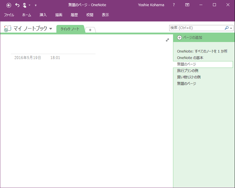Image resolution: width=235 pixels, height=188 pixels.
Task: Click the Back arrow in title bar
Action: click(x=9, y=5)
